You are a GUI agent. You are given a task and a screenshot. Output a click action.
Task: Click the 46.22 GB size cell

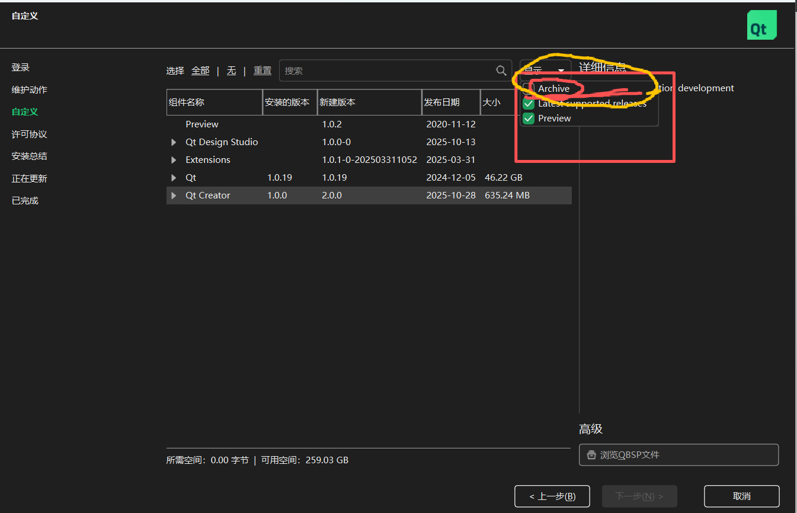tap(504, 178)
